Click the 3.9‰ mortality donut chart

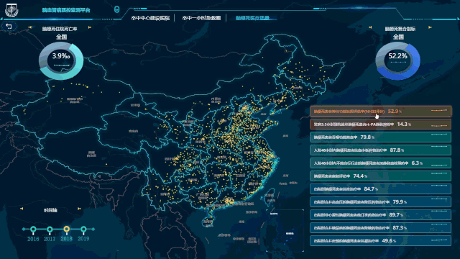pos(61,60)
